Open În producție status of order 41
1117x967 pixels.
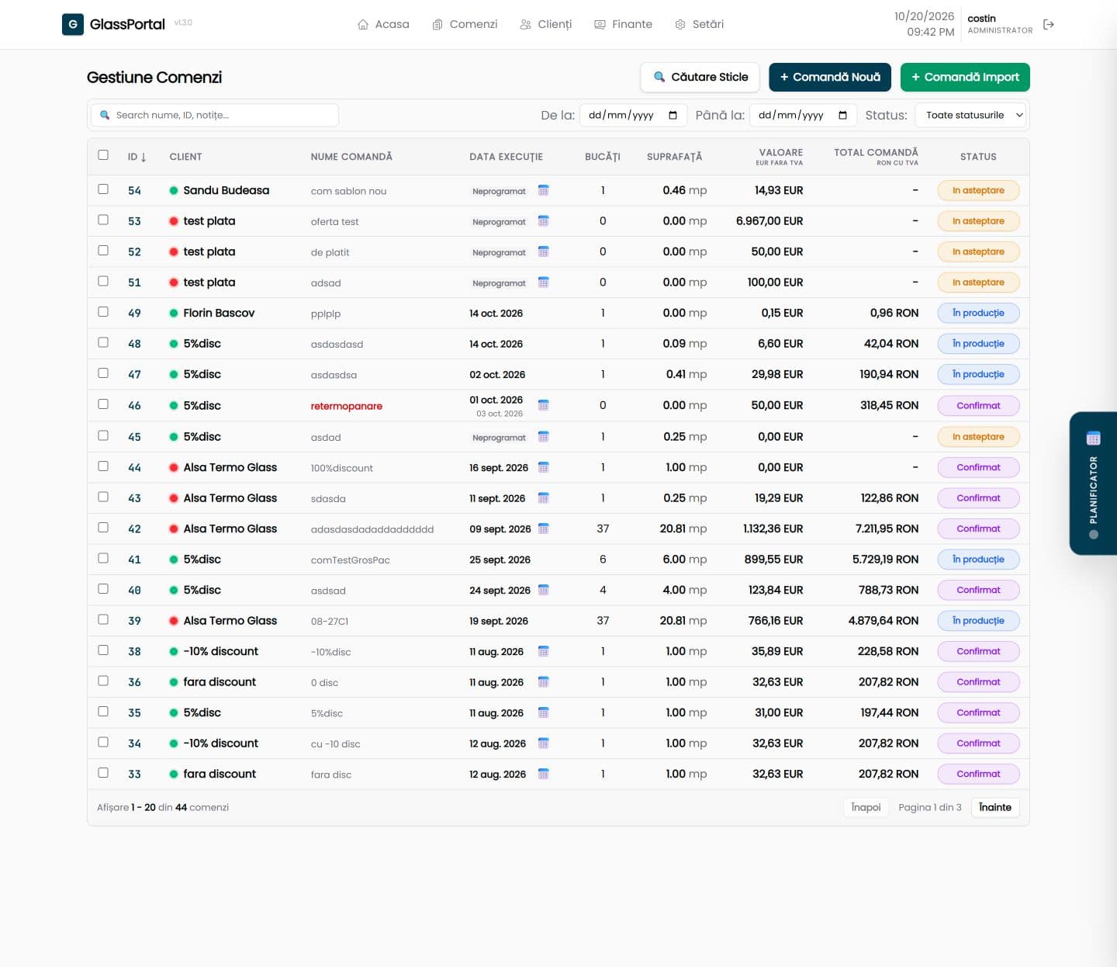point(978,560)
